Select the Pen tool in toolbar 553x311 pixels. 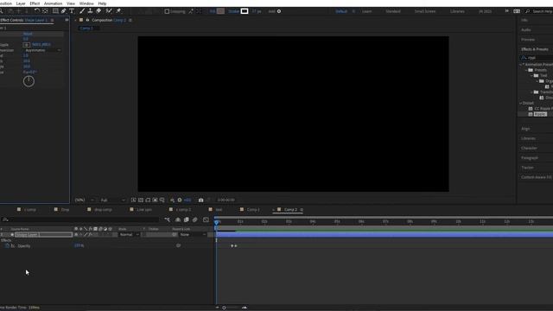tap(63, 11)
